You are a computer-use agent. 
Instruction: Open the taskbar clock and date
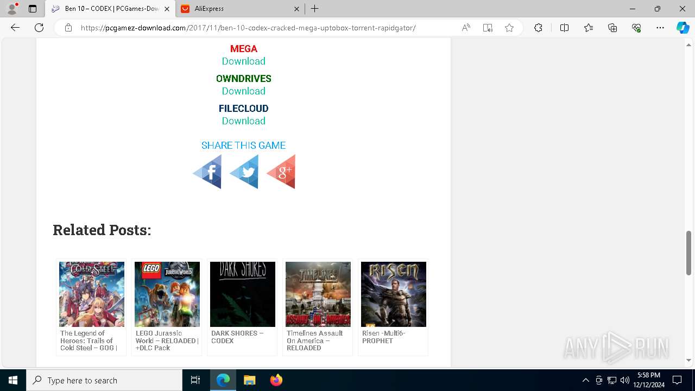(650, 380)
